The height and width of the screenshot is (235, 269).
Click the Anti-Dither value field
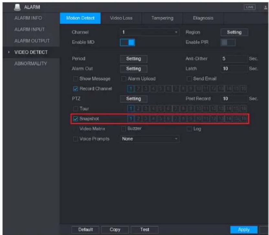coord(234,59)
